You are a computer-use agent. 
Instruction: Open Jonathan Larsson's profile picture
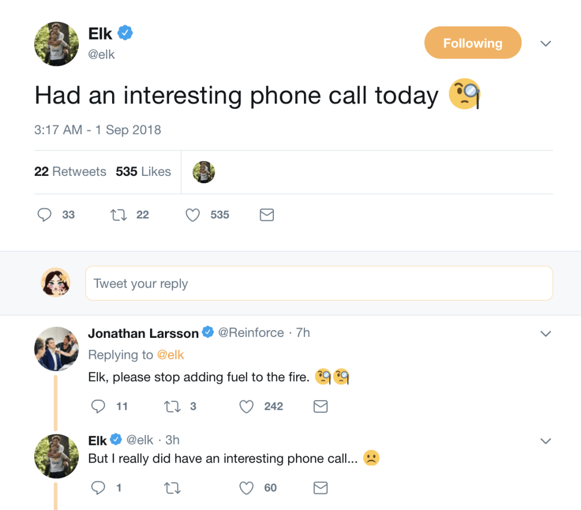(56, 349)
